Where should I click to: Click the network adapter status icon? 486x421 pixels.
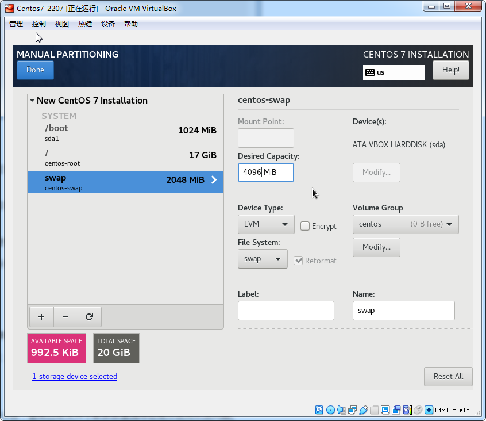pyautogui.click(x=352, y=410)
